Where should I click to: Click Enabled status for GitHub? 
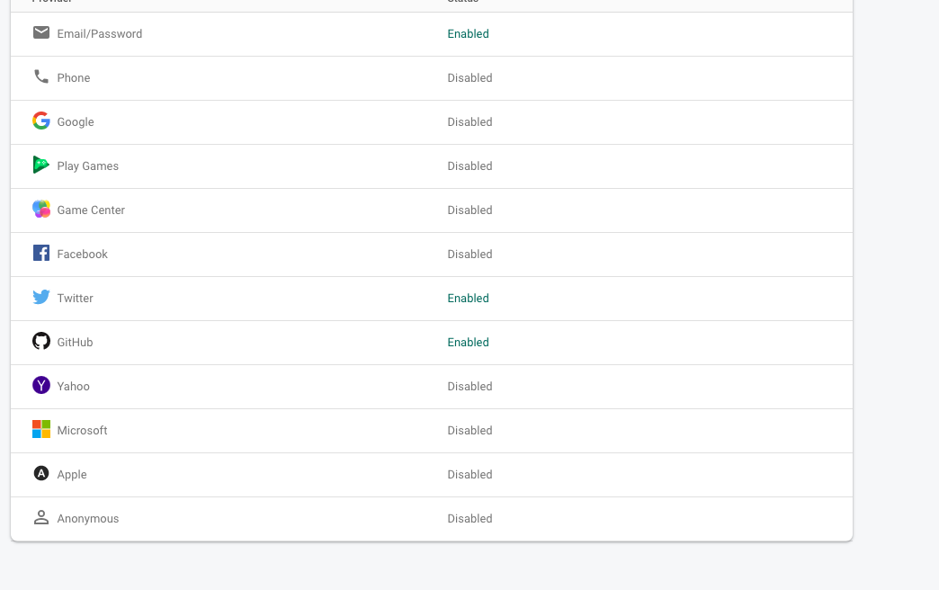coord(469,343)
